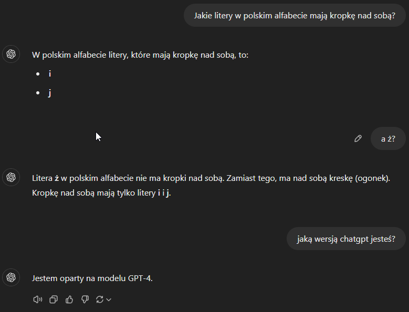Click the "Kropkę nad sobą mają tylko" sentence
Screen dimensions: 409x312
[x=101, y=193]
